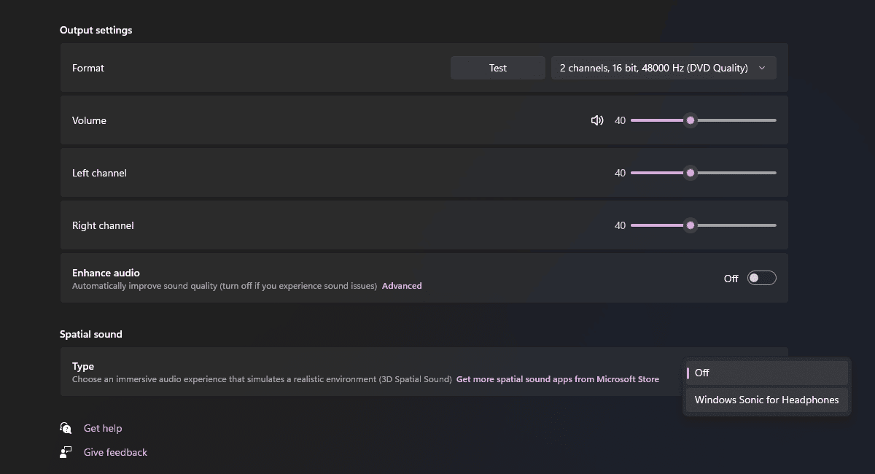875x474 pixels.
Task: Click the Give feedback text link
Action: point(115,452)
